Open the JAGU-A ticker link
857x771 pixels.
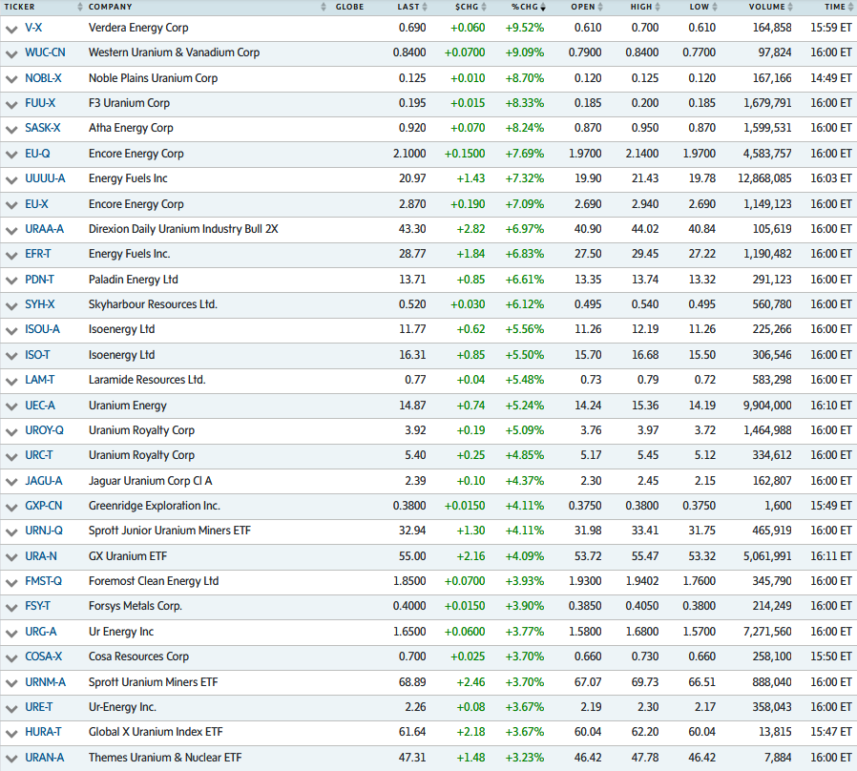[x=44, y=481]
